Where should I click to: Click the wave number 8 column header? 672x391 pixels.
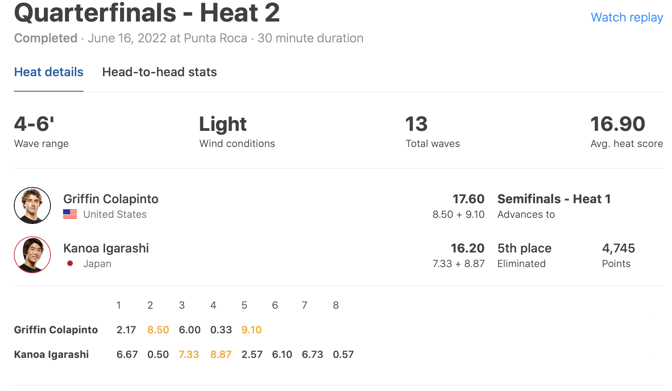[x=336, y=305]
